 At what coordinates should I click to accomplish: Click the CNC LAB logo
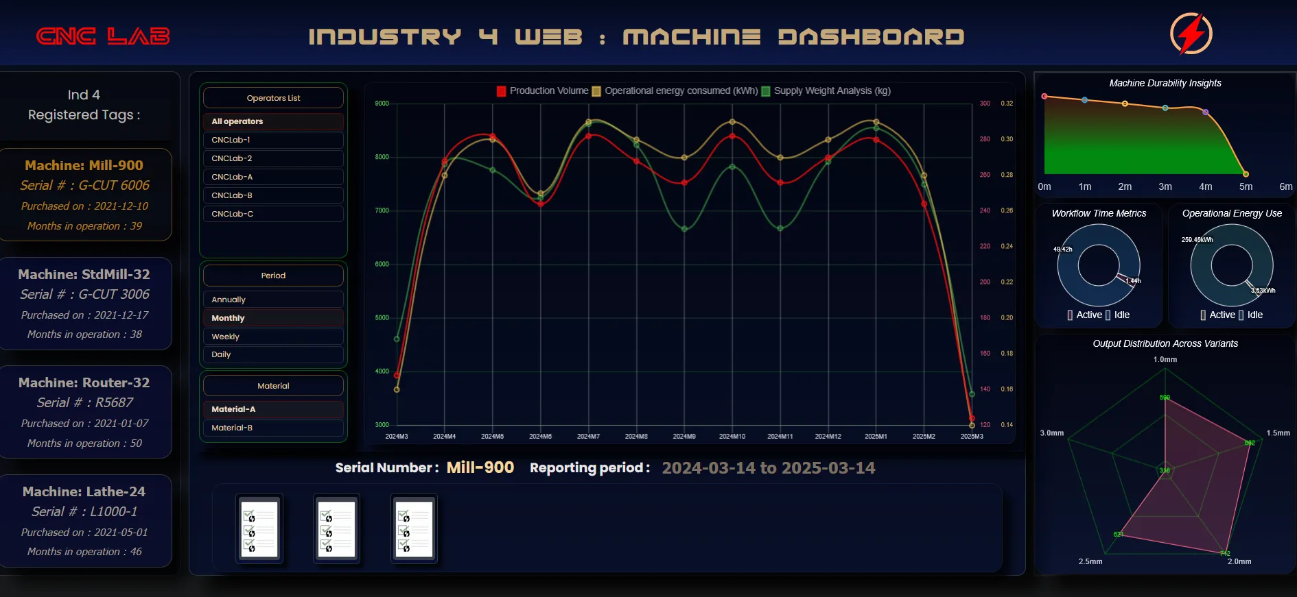click(x=103, y=36)
